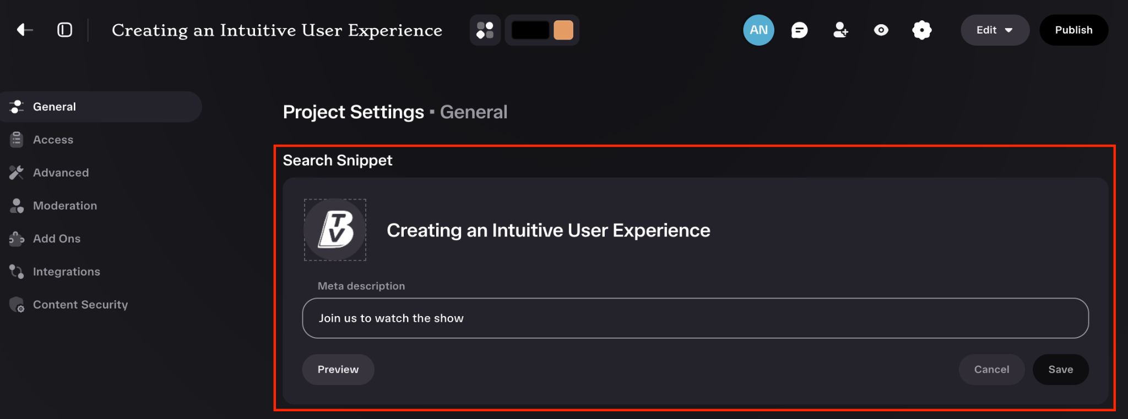Select the black color swatch
The width and height of the screenshot is (1128, 419).
(530, 30)
